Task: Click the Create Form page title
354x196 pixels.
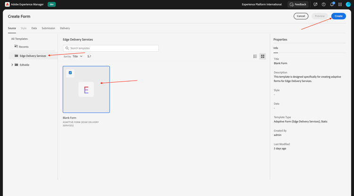Action: point(19,16)
